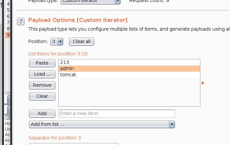Click the Clear button beside the list

42,96
